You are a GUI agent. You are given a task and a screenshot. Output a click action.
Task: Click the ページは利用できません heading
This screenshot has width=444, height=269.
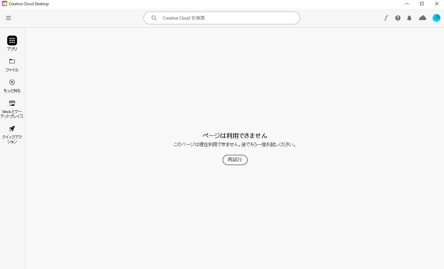pos(235,135)
